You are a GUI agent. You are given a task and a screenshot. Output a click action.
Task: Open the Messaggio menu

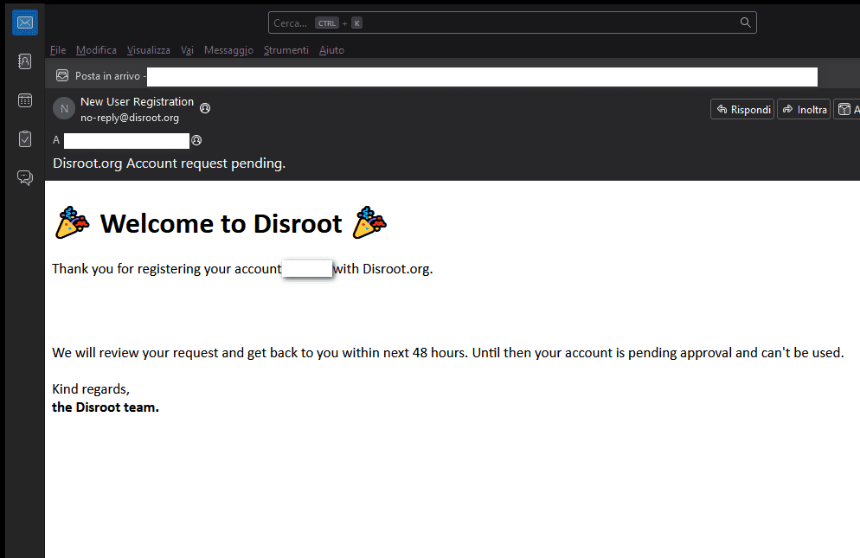pyautogui.click(x=228, y=50)
